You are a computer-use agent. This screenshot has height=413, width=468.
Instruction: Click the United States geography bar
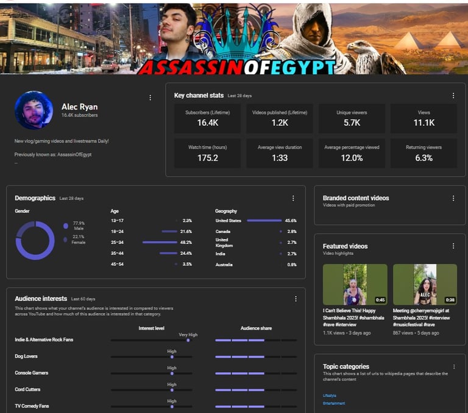point(264,221)
